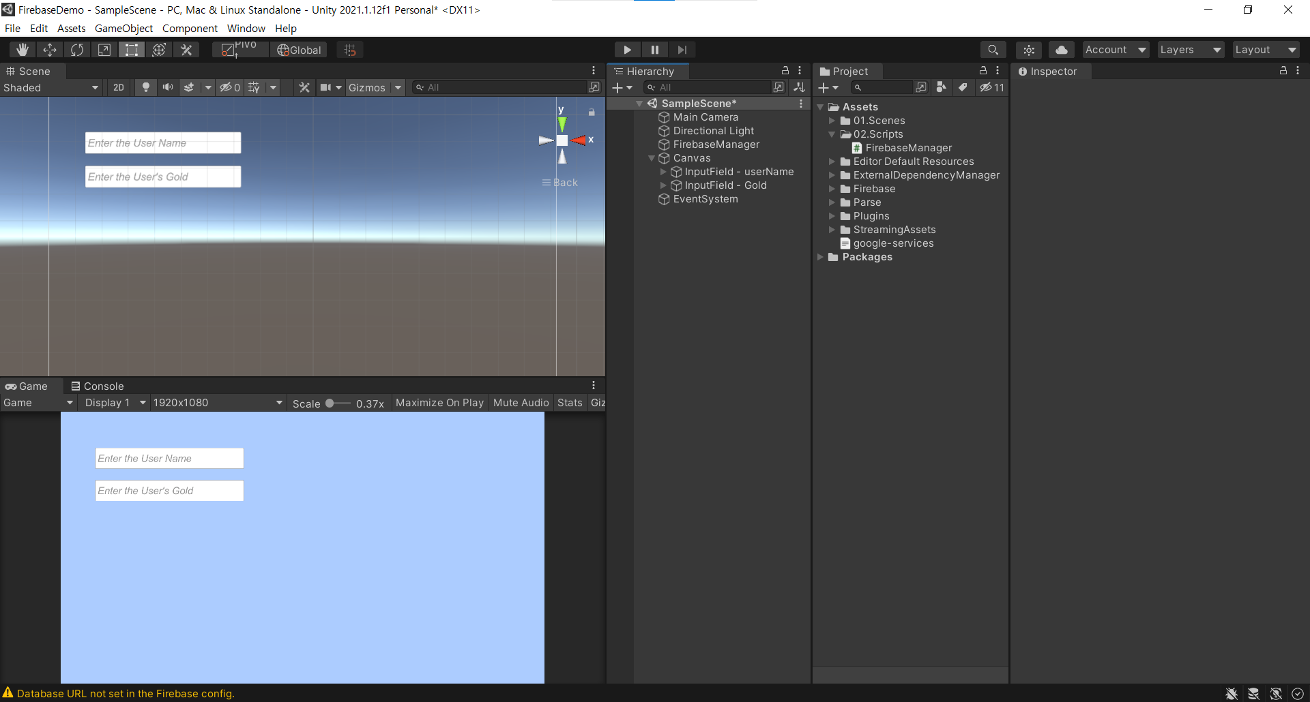
Task: Open Hierarchy create (+) menu
Action: 622,88
